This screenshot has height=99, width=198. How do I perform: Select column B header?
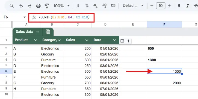pos(52,24)
